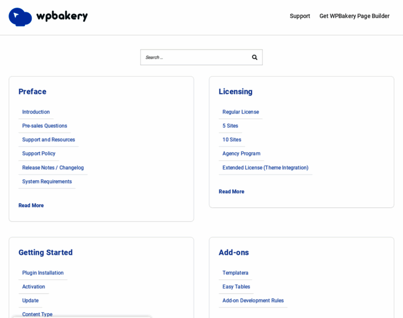Open the Regular License article
The height and width of the screenshot is (318, 403).
coord(241,112)
